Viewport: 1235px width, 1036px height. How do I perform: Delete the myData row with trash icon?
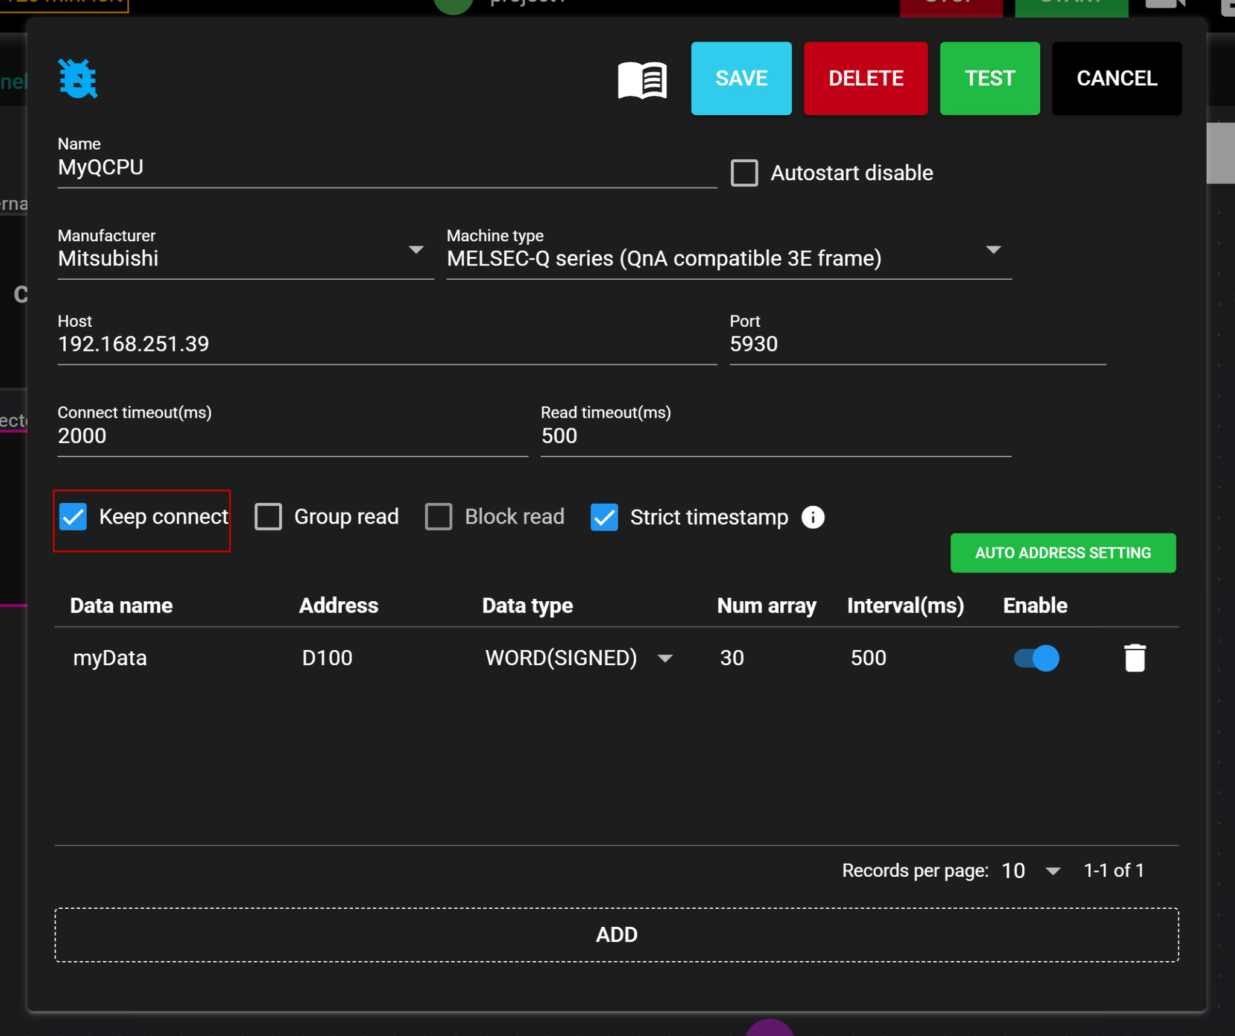point(1134,658)
